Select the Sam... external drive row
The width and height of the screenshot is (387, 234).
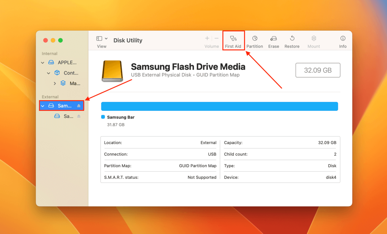[62, 106]
